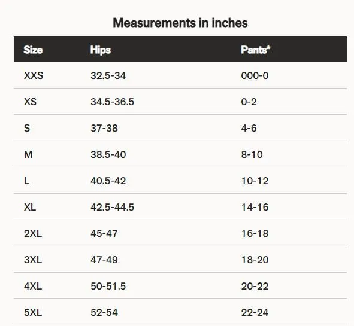Screen dimensions: 354x326
Task: Click pants size 000-0
Action: 255,75
